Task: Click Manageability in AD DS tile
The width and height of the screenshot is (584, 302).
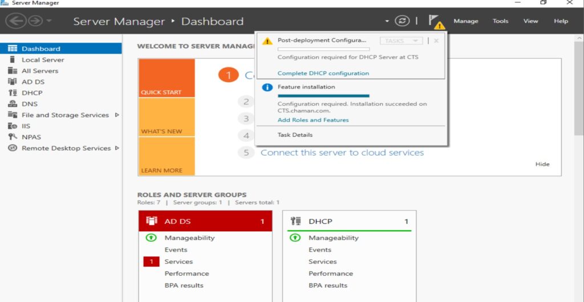Action: point(189,238)
